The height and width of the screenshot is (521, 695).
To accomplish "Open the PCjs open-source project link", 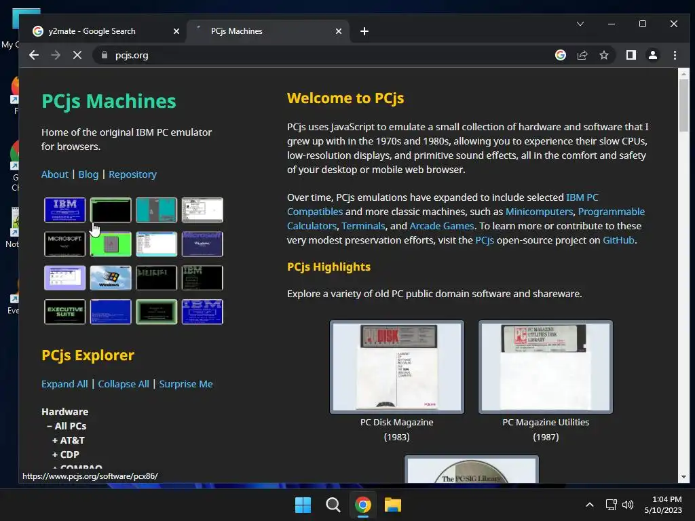I will click(485, 240).
